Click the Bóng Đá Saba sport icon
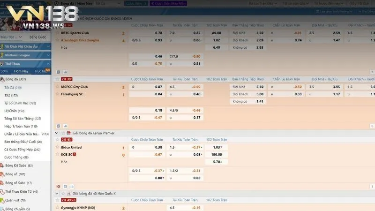Viewport: 375px width, 211px height. (2, 166)
